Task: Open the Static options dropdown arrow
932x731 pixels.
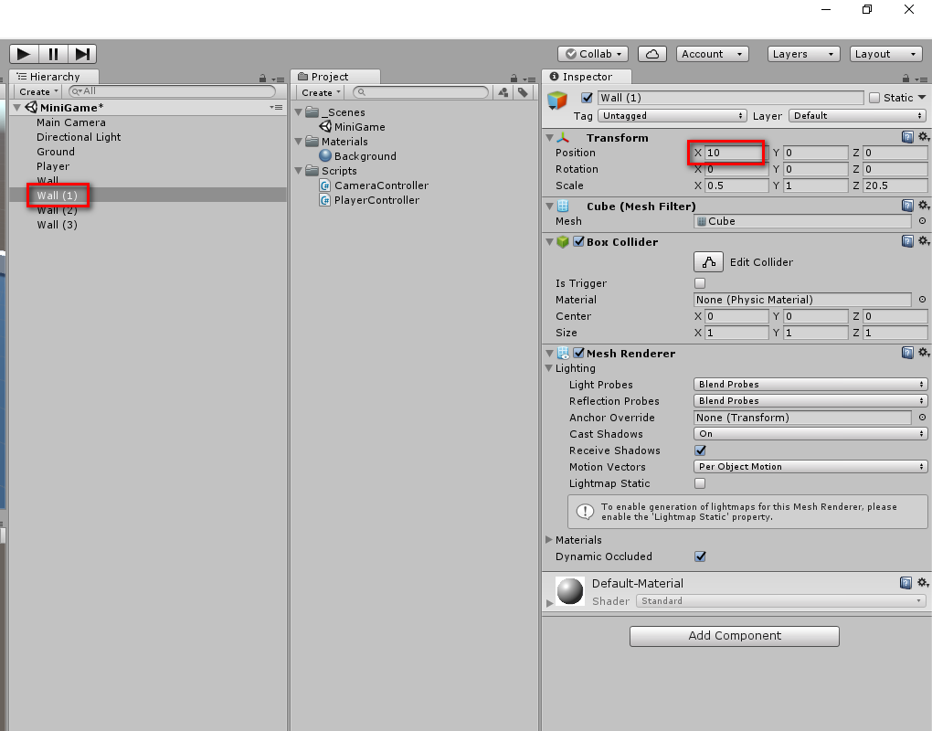Action: click(922, 98)
